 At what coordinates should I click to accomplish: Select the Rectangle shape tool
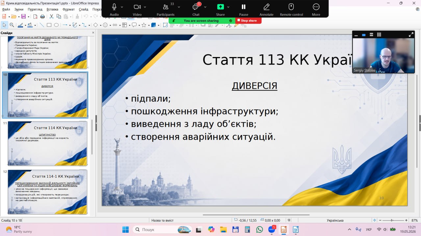(49, 25)
